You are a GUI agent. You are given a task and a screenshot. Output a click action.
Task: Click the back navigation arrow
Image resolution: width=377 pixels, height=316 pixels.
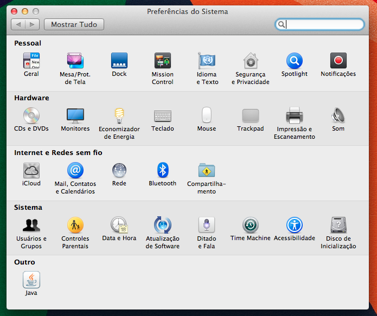click(x=18, y=24)
